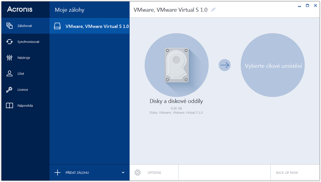Maximize the Acronis window

tap(307, 5)
